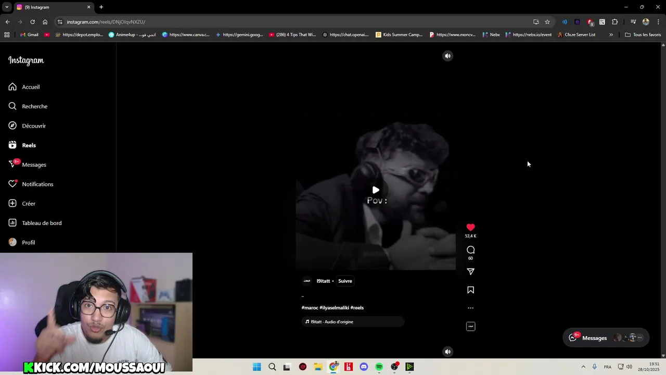
Task: Open the l9itatt profile name
Action: pos(323,281)
